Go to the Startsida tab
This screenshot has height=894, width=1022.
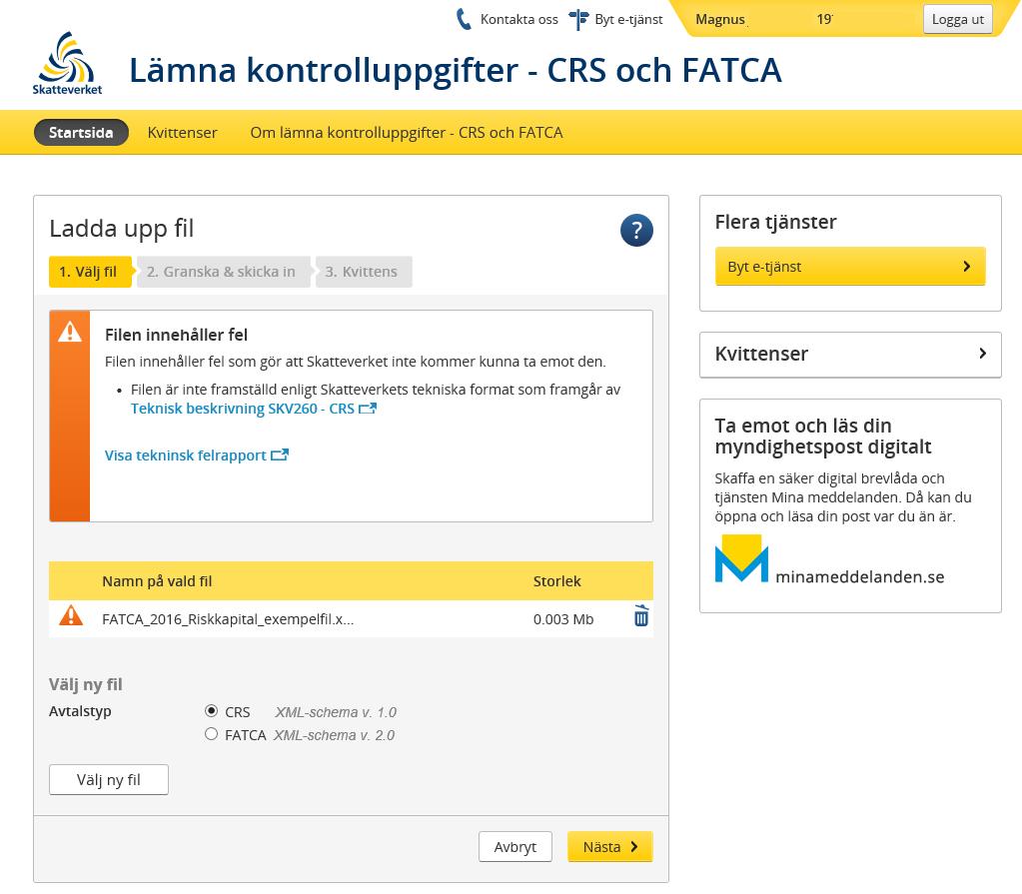click(81, 132)
